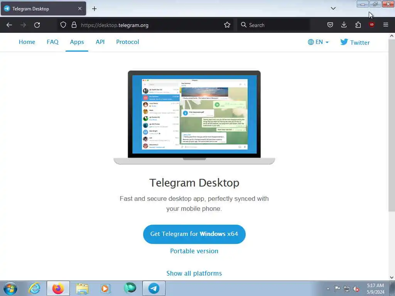This screenshot has width=395, height=296.
Task: Click the Telegram Desktop heading text
Action: point(194,183)
